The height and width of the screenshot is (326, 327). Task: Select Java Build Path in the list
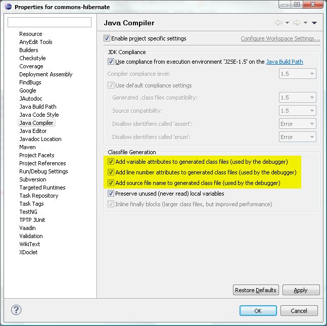38,107
